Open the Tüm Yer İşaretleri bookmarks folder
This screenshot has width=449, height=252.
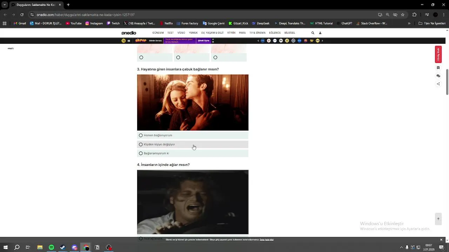pos(432,23)
